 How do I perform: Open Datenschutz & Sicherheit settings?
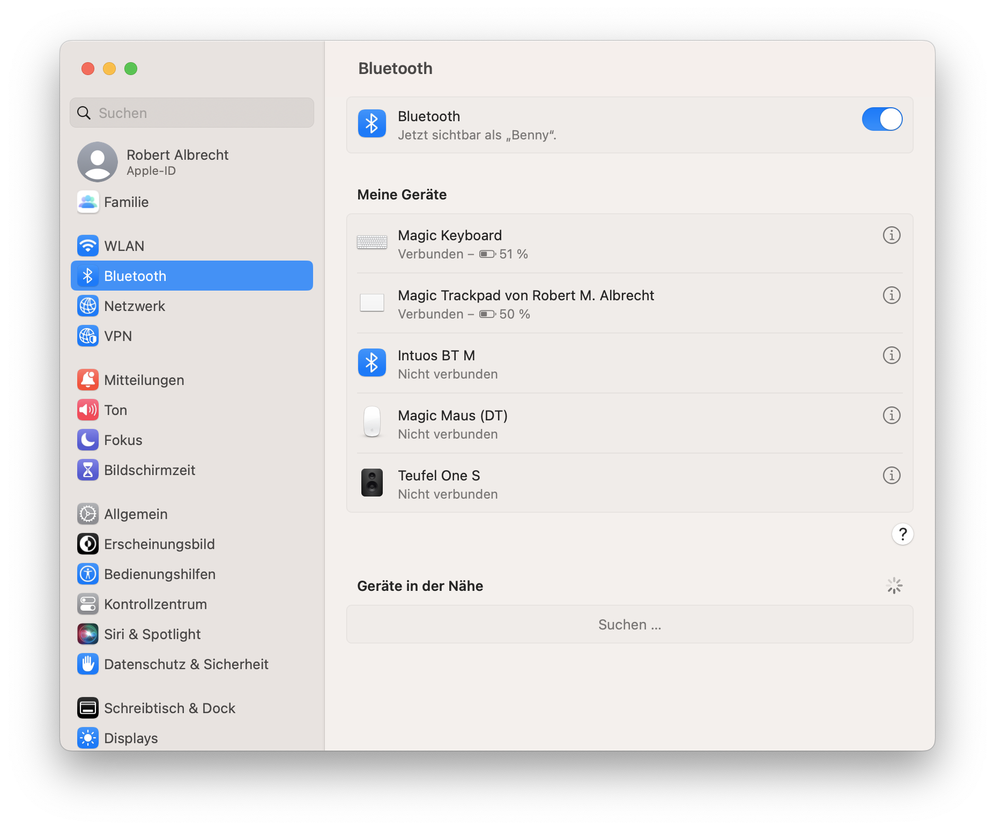(185, 664)
